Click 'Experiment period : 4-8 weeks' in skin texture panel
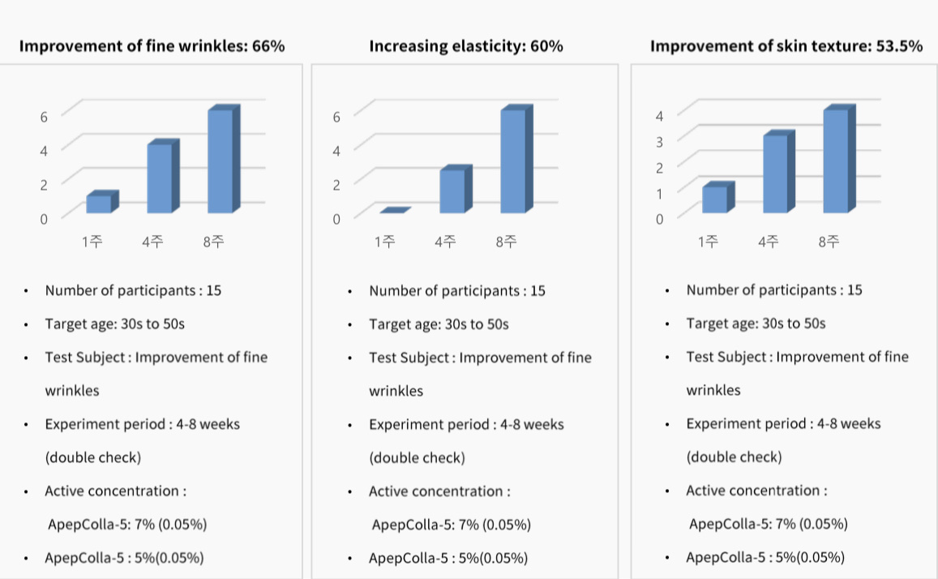 pos(783,423)
